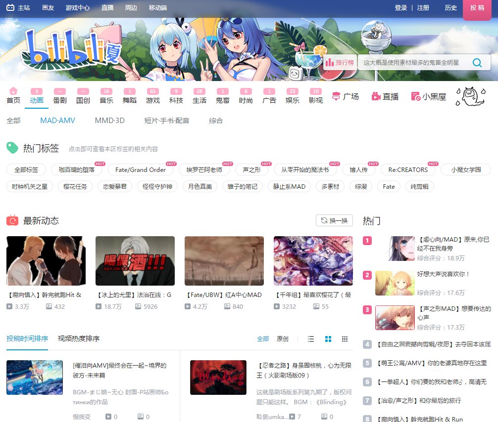The height and width of the screenshot is (422, 498).
Task: Filter by 原创 videos
Action: (282, 339)
